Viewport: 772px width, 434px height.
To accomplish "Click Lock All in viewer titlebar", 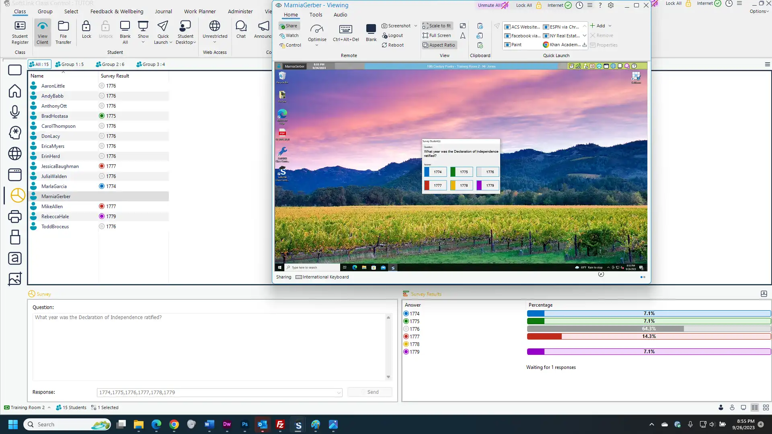I will click(x=529, y=5).
